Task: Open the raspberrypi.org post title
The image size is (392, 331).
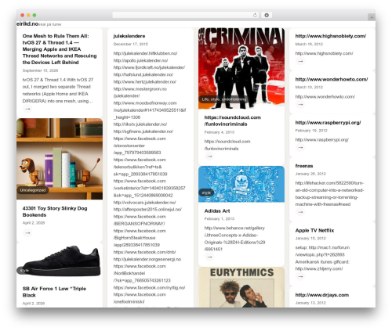Action: click(328, 123)
